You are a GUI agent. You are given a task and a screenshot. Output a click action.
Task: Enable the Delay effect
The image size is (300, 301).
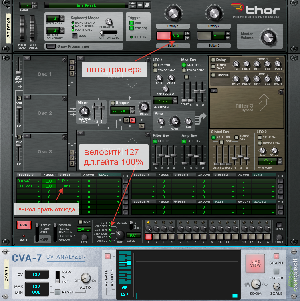click(213, 60)
